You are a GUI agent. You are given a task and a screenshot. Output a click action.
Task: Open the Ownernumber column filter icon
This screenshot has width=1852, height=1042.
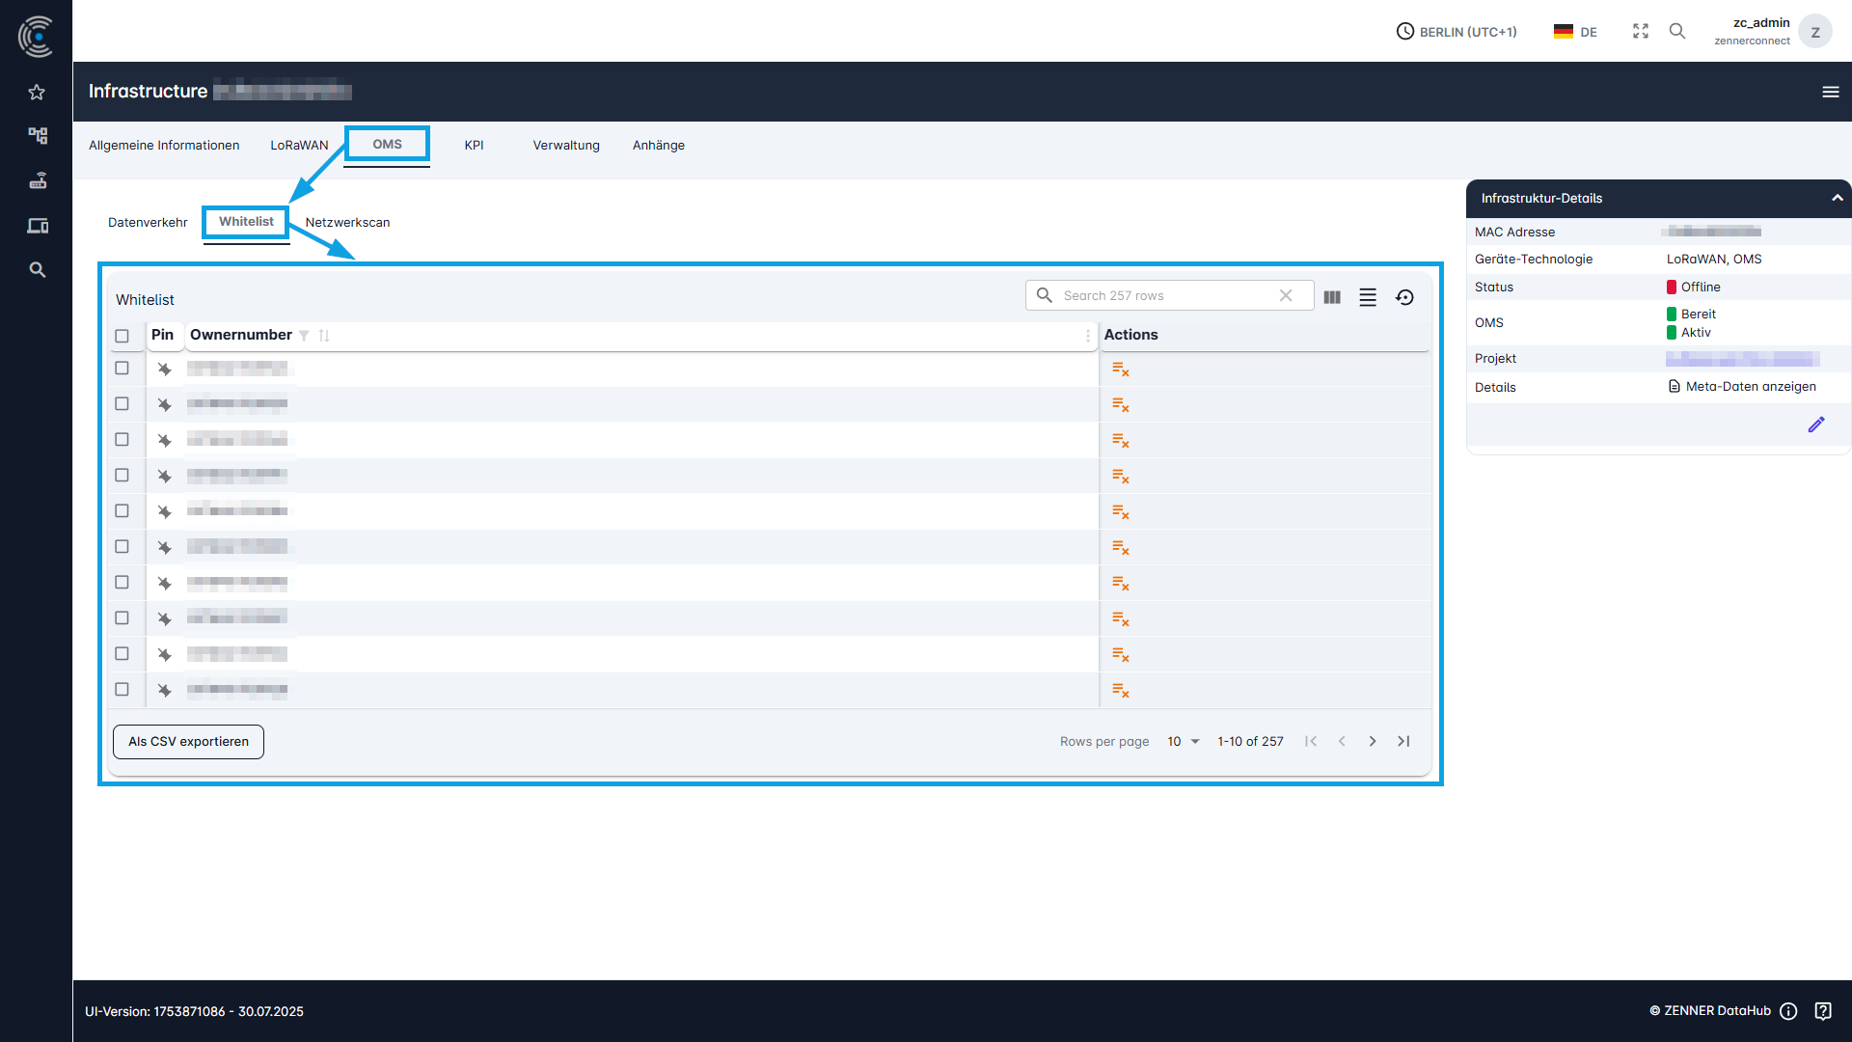click(304, 336)
